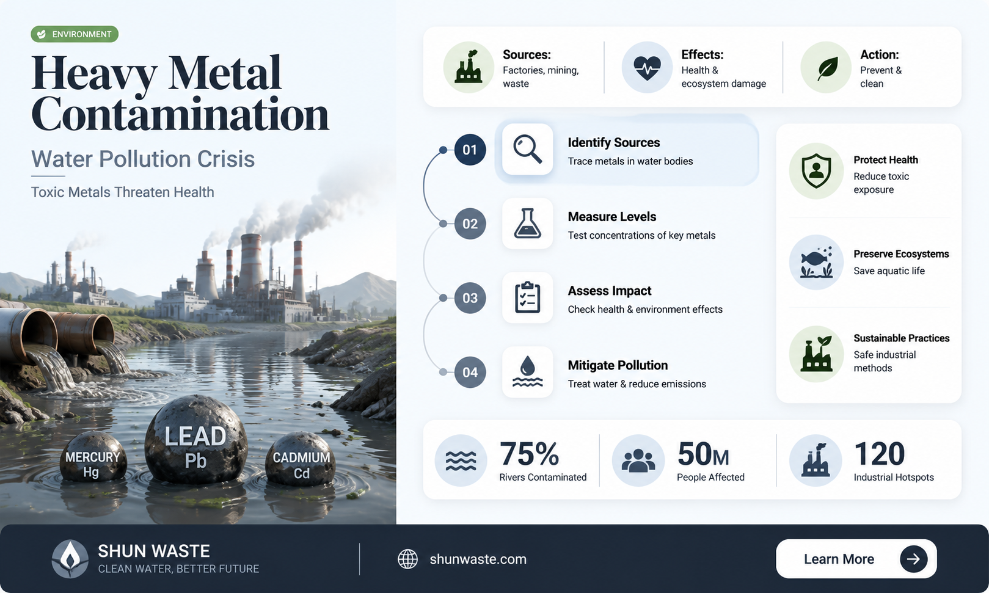Click the Identify Sources step title
Image resolution: width=989 pixels, height=593 pixels.
pos(613,142)
